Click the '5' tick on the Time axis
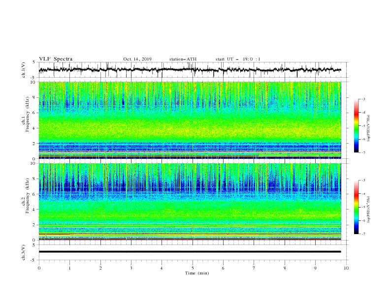Viewport: 390px width, 301px height. pos(193,268)
